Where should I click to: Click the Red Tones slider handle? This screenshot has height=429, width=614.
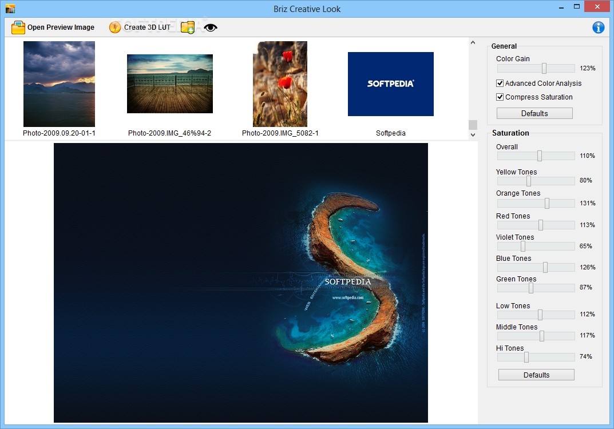coord(540,225)
